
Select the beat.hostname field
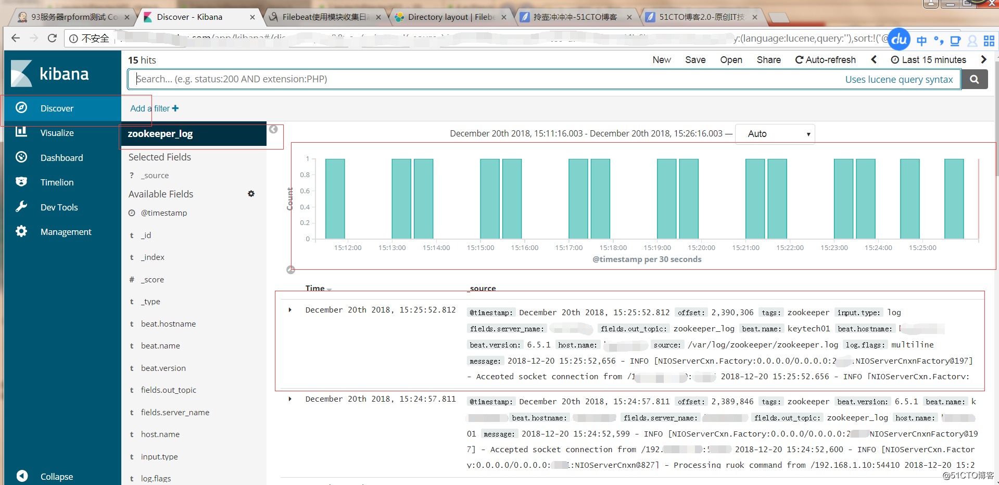(168, 324)
